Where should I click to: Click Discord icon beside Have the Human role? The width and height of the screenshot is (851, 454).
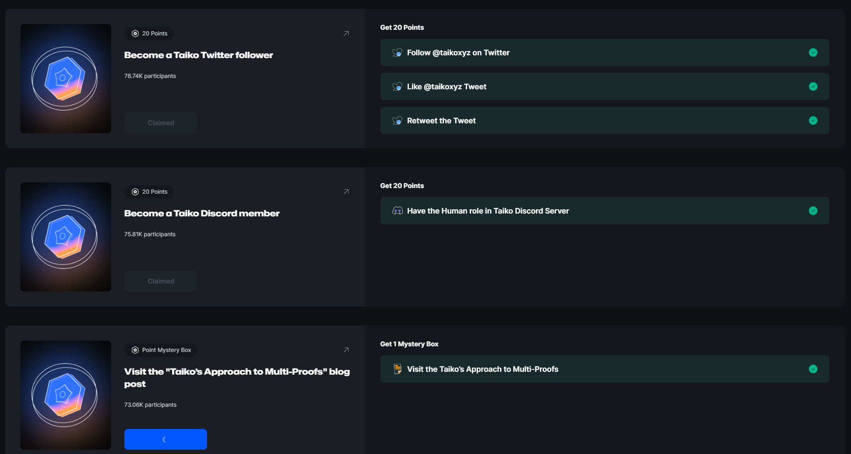coord(397,211)
